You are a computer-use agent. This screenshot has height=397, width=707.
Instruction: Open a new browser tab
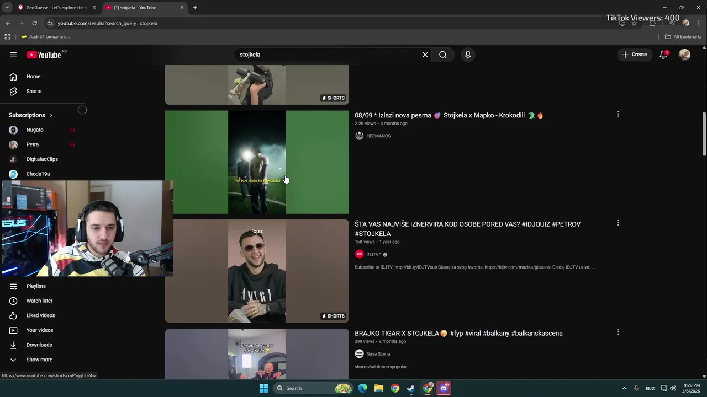coord(195,8)
